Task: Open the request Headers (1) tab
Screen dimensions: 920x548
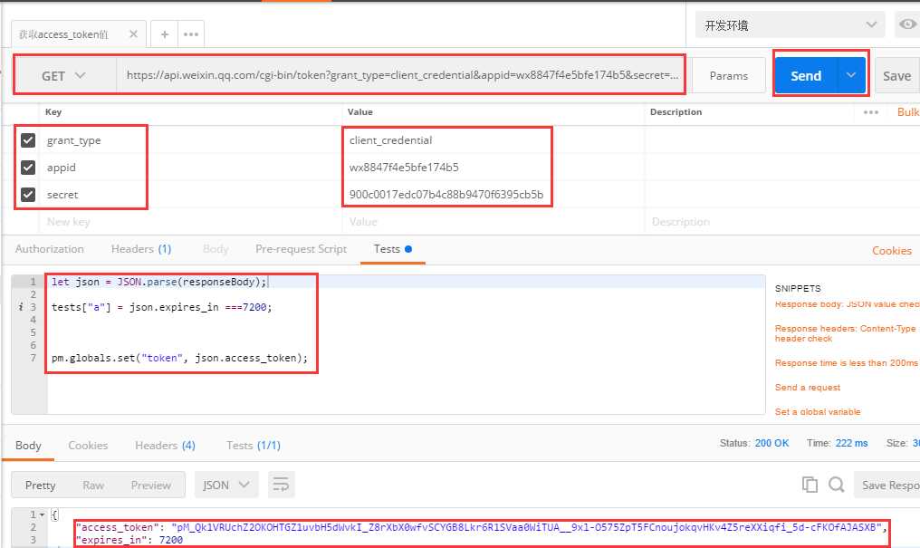Action: [141, 249]
